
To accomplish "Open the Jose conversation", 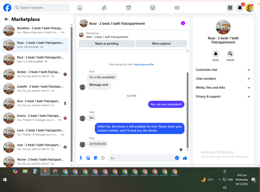I will (x=35, y=147).
